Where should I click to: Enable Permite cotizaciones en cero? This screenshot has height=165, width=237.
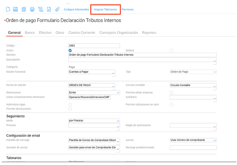click(x=171, y=104)
